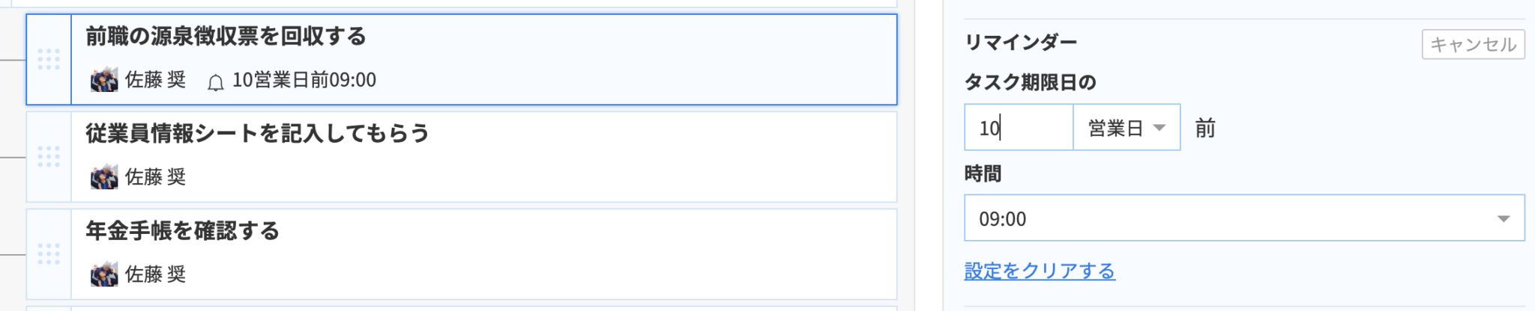The height and width of the screenshot is (311, 1535).
Task: Click drag handle of 前職の源泉徴収票を回収する task
Action: [49, 59]
